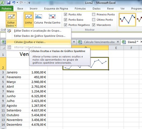Viewport: 142px width, 129px height.
Task: Enable the Primeiro Ponto checkbox
Action: point(93,15)
